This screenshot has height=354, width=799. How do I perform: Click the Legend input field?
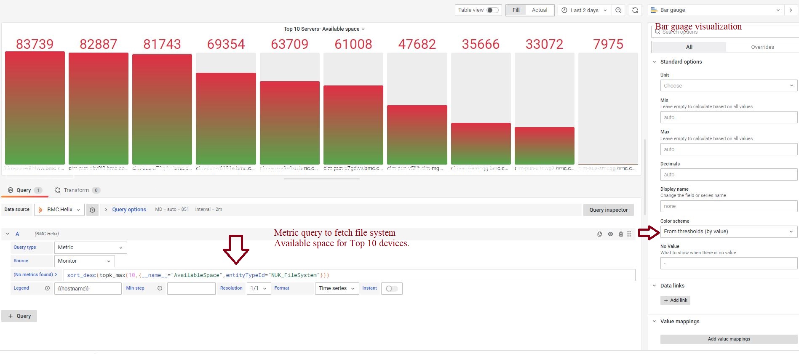click(88, 288)
